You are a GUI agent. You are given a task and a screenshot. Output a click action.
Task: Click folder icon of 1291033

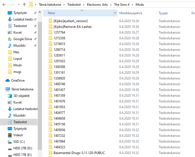[50, 61]
